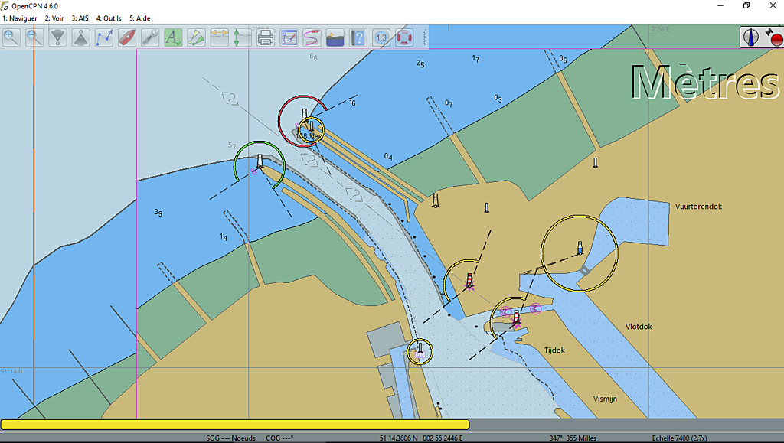This screenshot has width=784, height=443.
Task: Click the zoom out magnifier tool
Action: click(x=34, y=37)
